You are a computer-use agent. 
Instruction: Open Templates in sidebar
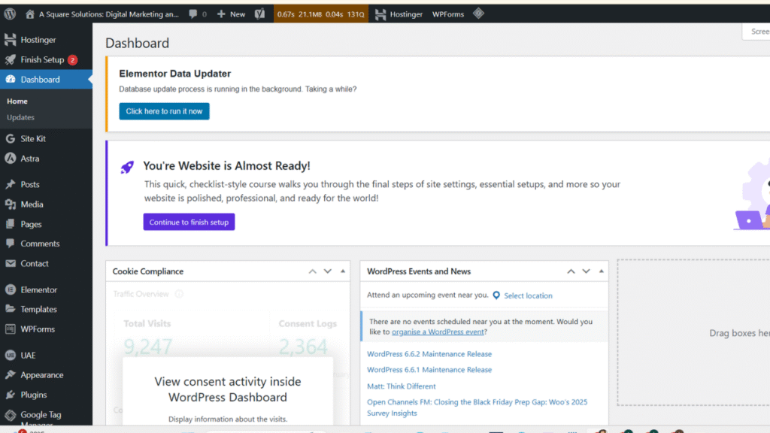click(x=46, y=309)
